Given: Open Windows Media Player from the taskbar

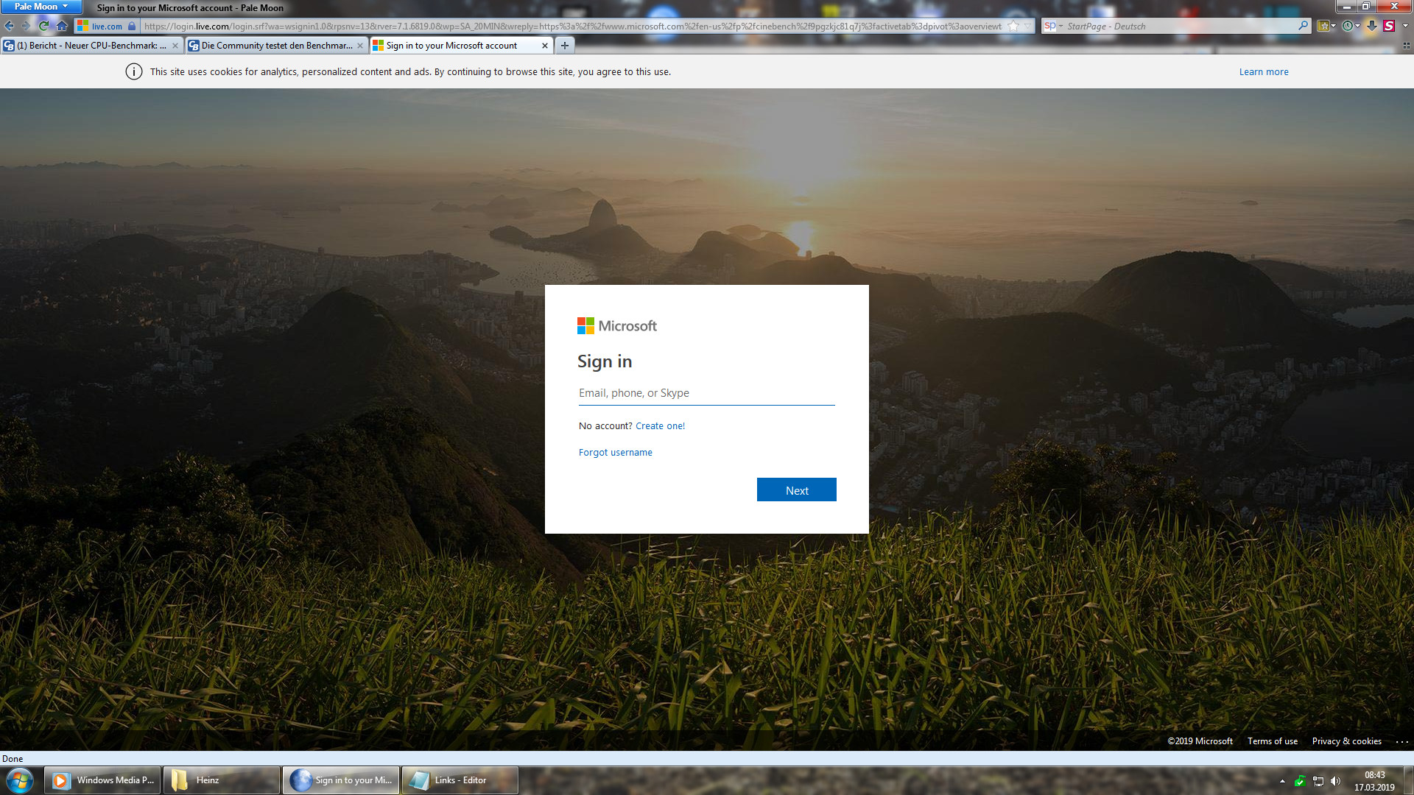Looking at the screenshot, I should (103, 780).
